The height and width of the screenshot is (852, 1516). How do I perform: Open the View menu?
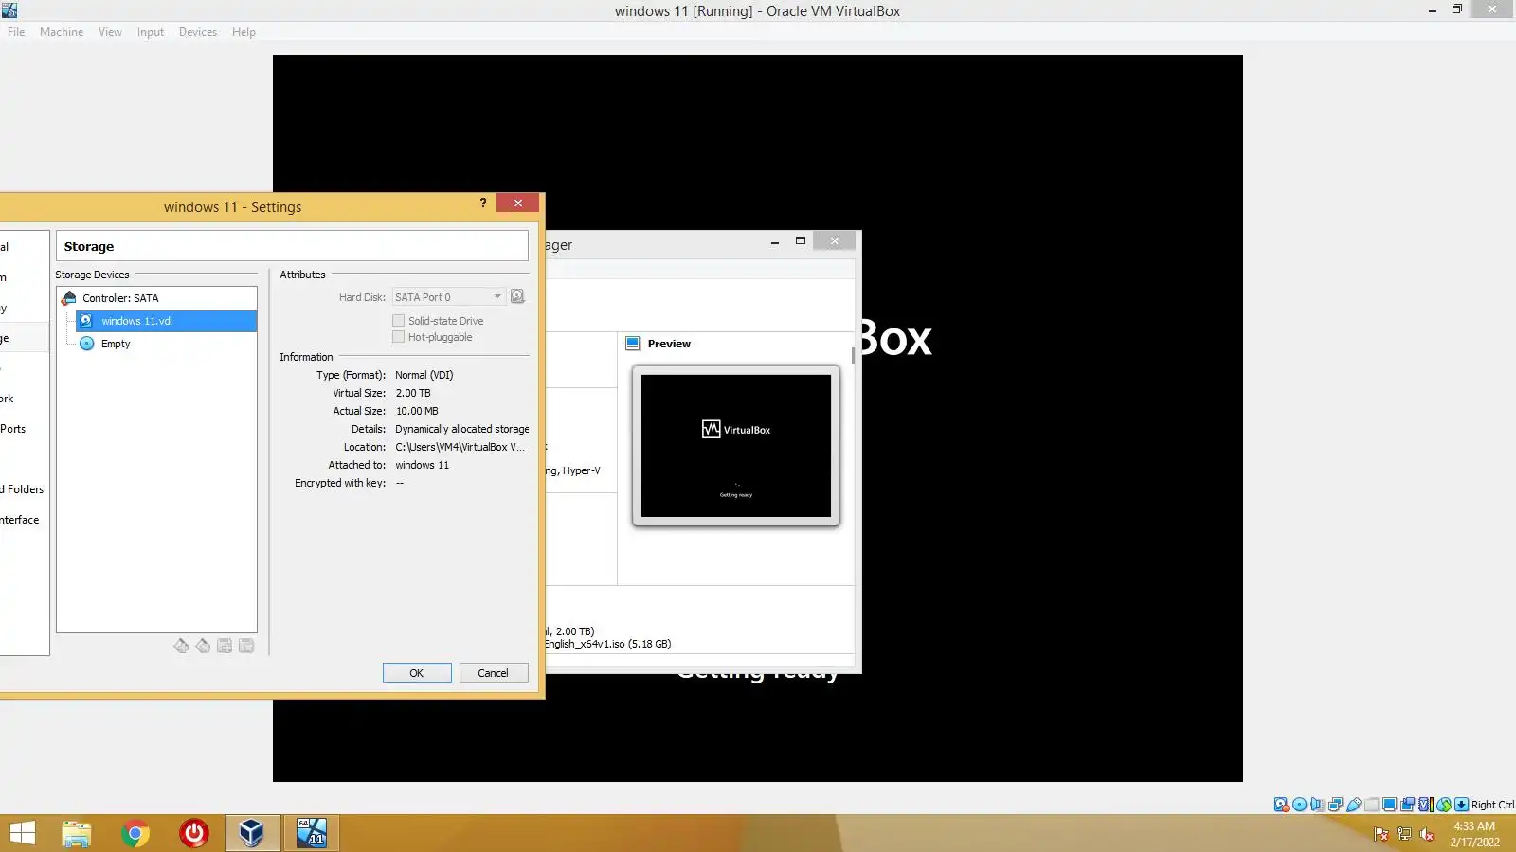pyautogui.click(x=110, y=32)
